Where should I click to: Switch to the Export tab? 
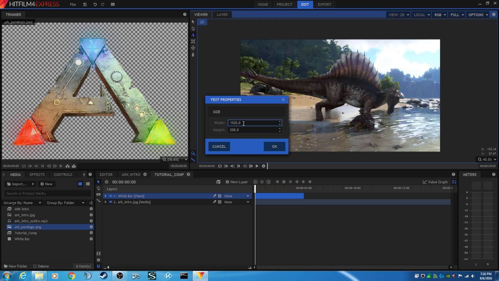click(324, 4)
